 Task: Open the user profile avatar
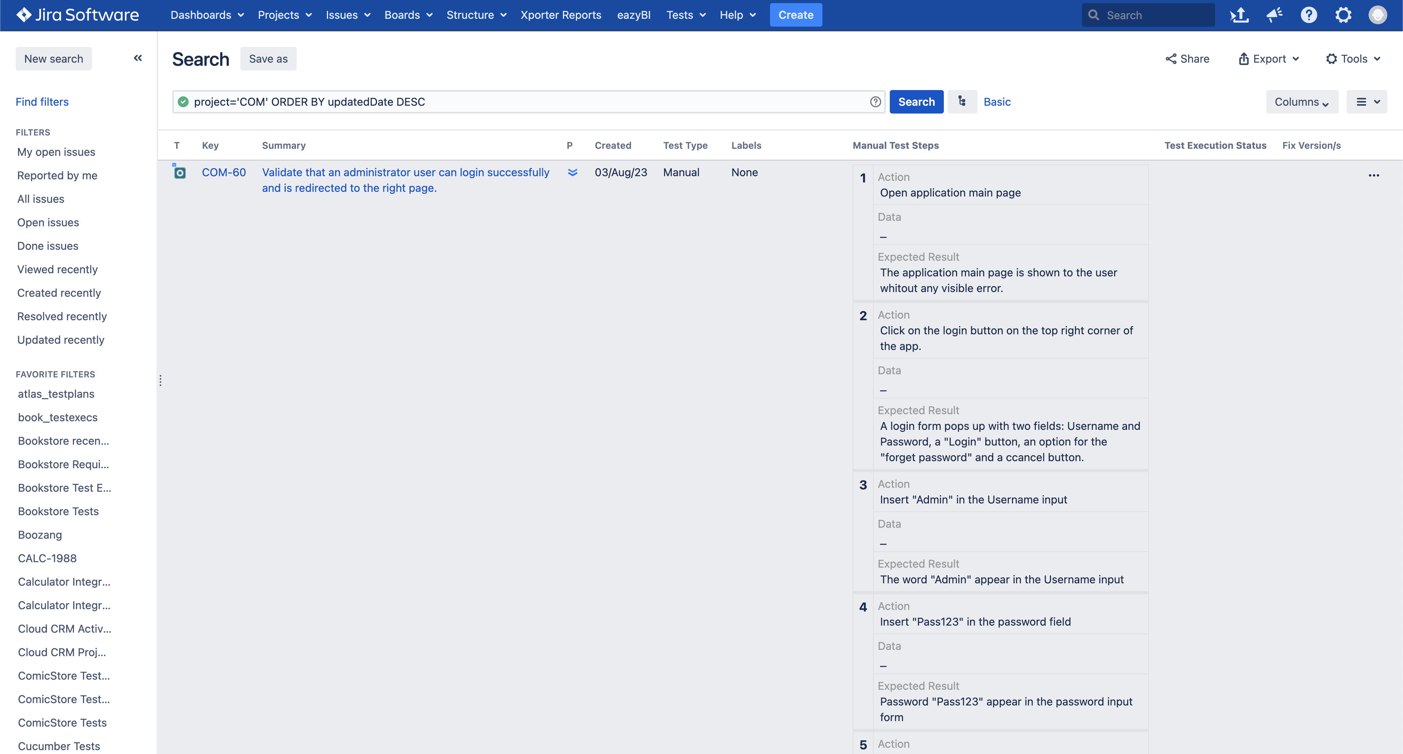point(1378,15)
